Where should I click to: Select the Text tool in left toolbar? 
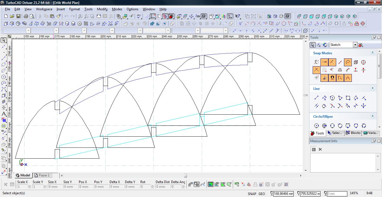point(4,114)
